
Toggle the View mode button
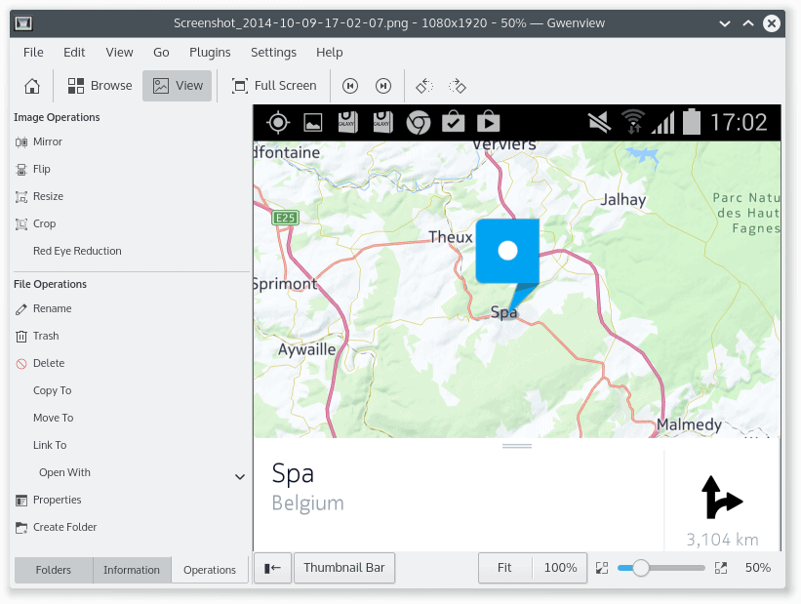[x=178, y=86]
